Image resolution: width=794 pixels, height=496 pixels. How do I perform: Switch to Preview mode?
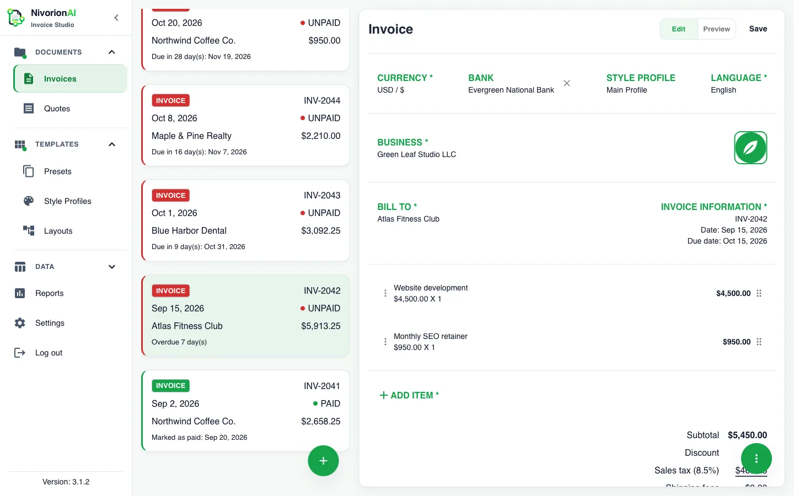coord(716,29)
